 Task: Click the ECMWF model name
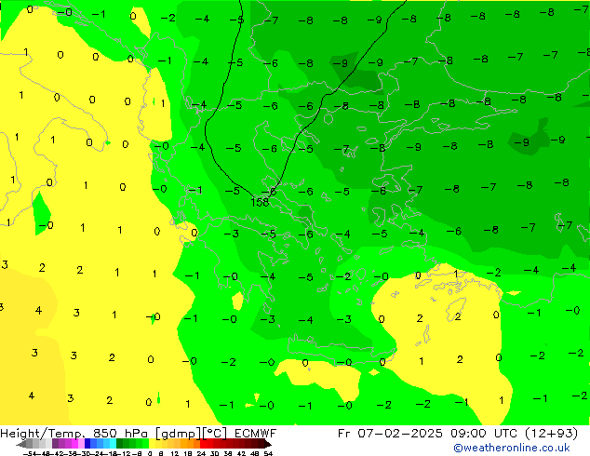point(256,433)
